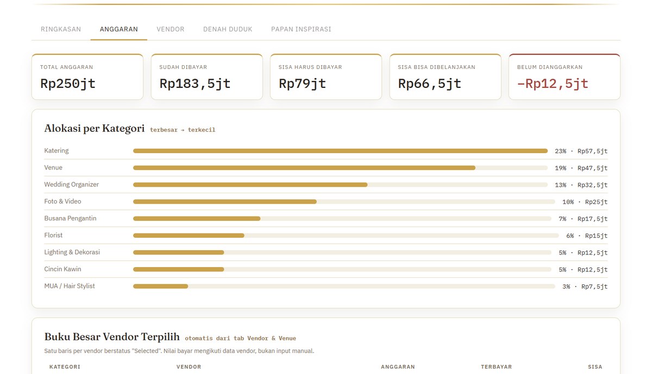Click the Katering progress bar
Viewport: 652px width, 374px height.
[x=340, y=151]
